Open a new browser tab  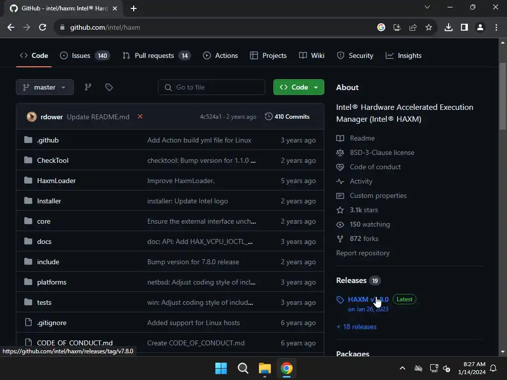pyautogui.click(x=134, y=8)
